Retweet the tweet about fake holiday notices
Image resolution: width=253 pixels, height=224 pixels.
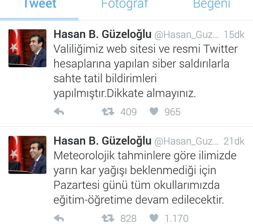click(x=108, y=111)
